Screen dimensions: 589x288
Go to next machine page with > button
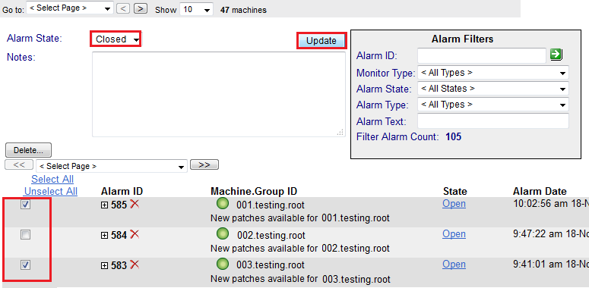tap(141, 8)
